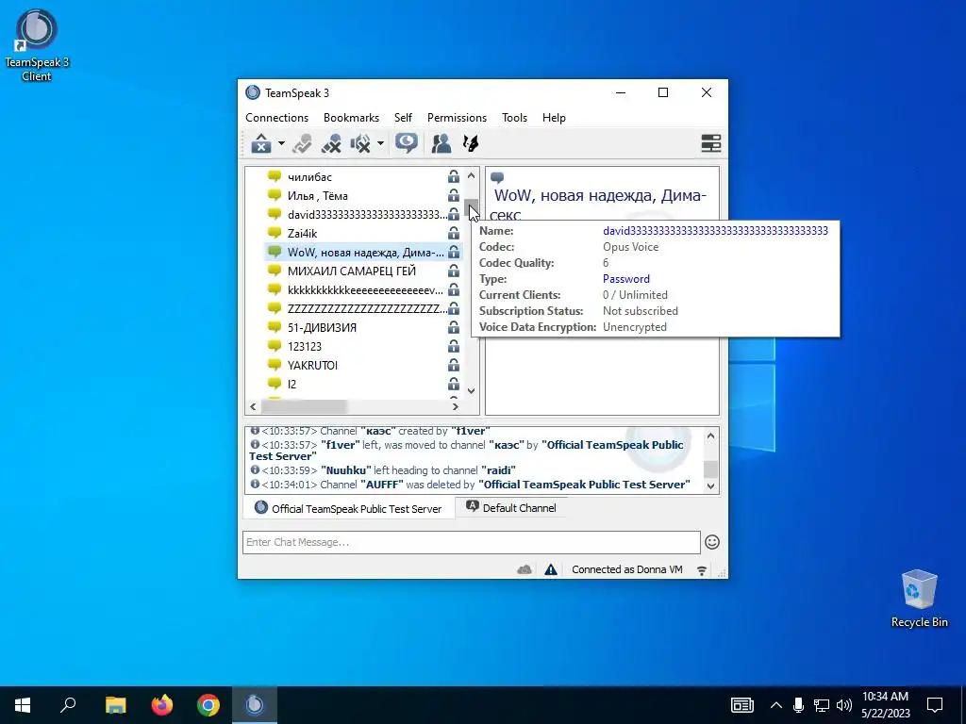Open the TeamSpeak 3 Client desktop shortcut

pyautogui.click(x=37, y=45)
